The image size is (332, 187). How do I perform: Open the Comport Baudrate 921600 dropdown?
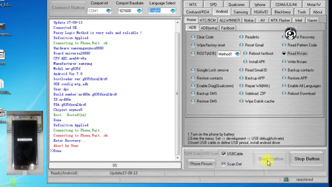pyautogui.click(x=139, y=11)
